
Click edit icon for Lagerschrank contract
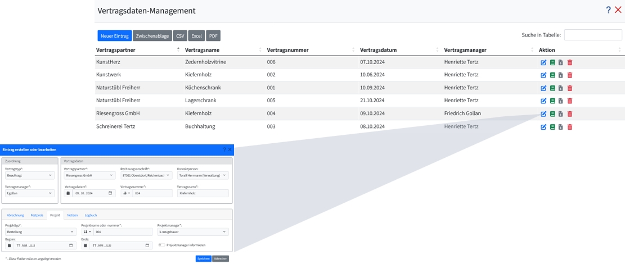click(543, 101)
